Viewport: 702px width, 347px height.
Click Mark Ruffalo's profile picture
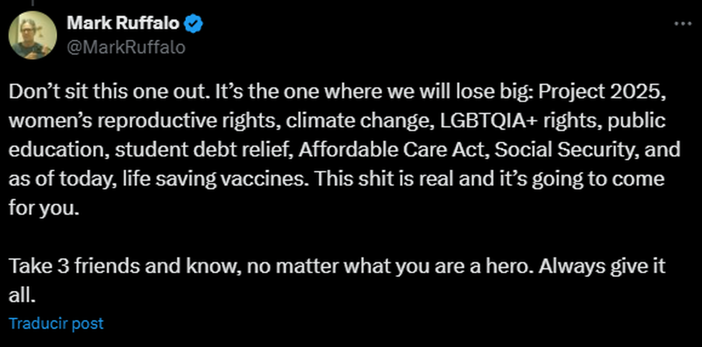pos(33,35)
